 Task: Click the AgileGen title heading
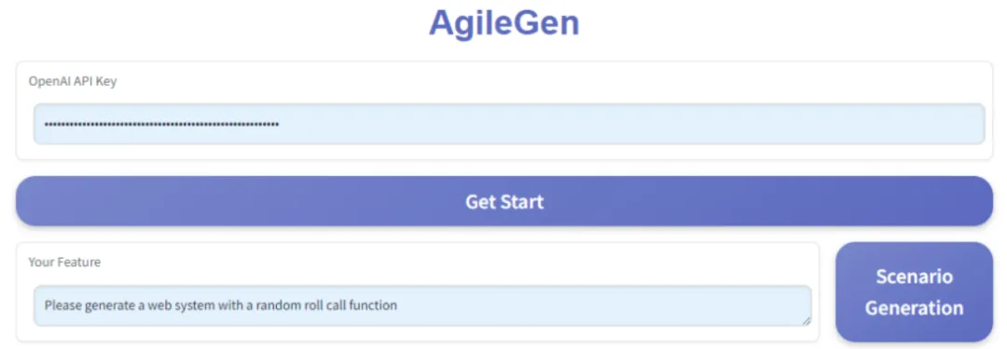504,22
